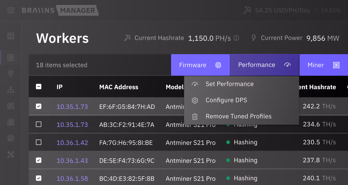Click the Hashing status in row 10.36.1.42

pyautogui.click(x=242, y=142)
